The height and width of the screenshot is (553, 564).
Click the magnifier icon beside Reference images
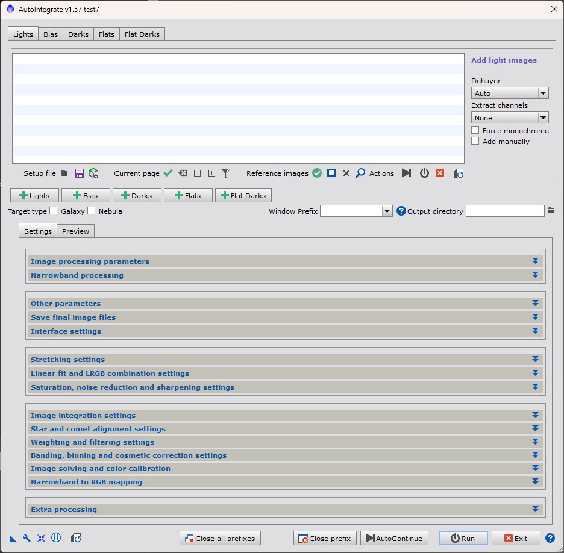[360, 173]
